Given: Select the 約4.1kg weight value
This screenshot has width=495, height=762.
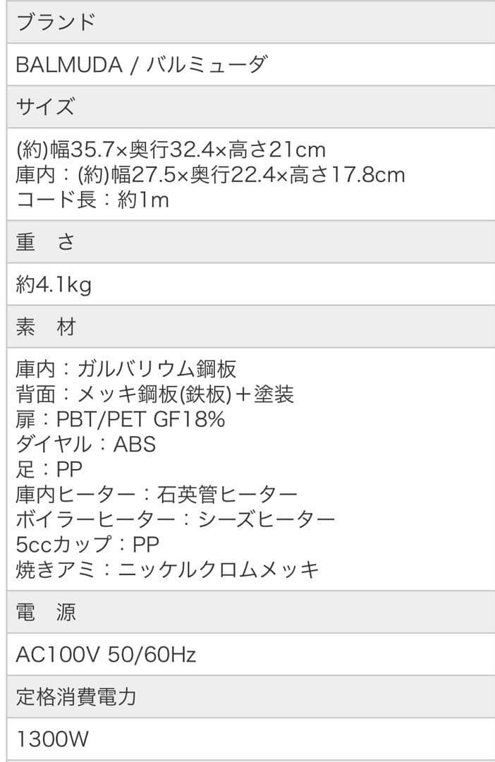Looking at the screenshot, I should (x=54, y=284).
